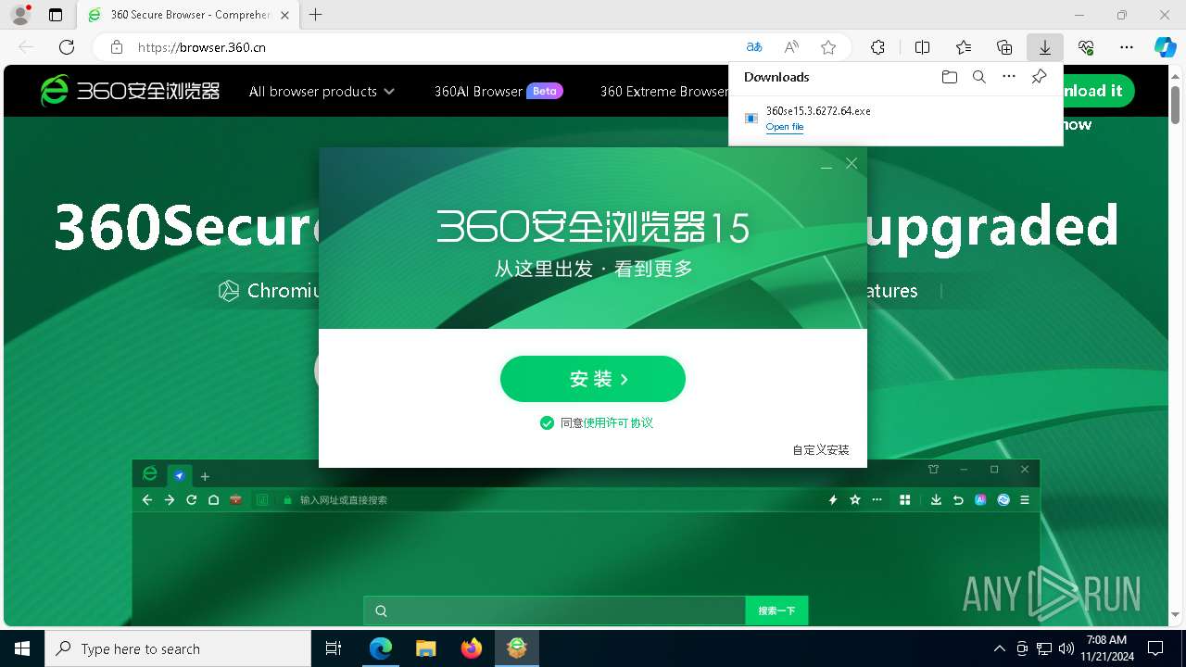Open the taskbar clock showing 7:08 AM
1186x667 pixels.
pyautogui.click(x=1106, y=648)
